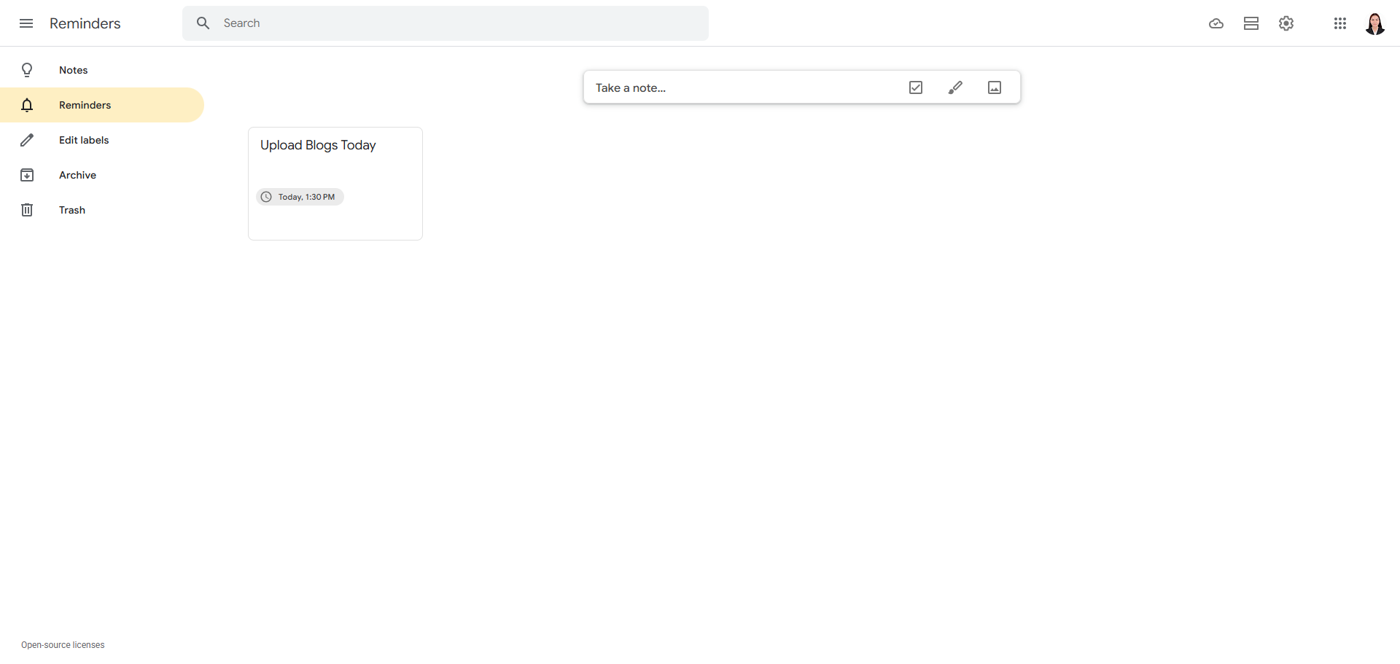Click the Trash bin icon

27,210
